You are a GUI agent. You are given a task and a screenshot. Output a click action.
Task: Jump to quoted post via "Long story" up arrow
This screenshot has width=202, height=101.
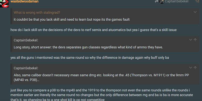[195, 40]
